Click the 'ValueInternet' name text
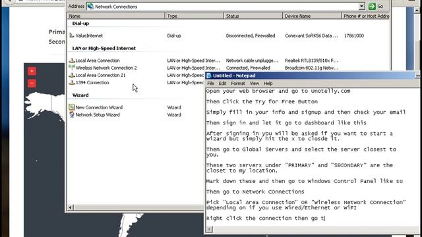Viewport: 422px width, 237px height. click(89, 36)
